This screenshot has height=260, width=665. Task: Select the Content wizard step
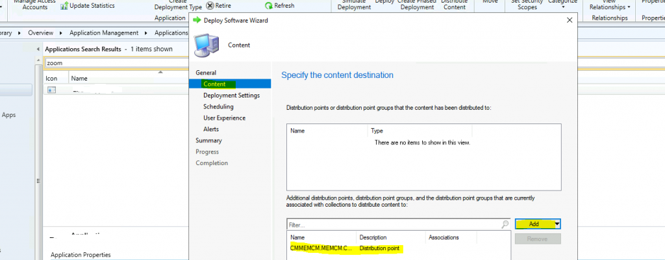coord(229,84)
